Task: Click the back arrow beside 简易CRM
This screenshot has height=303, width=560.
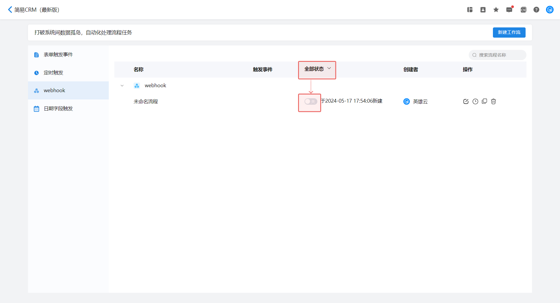Action: point(10,10)
